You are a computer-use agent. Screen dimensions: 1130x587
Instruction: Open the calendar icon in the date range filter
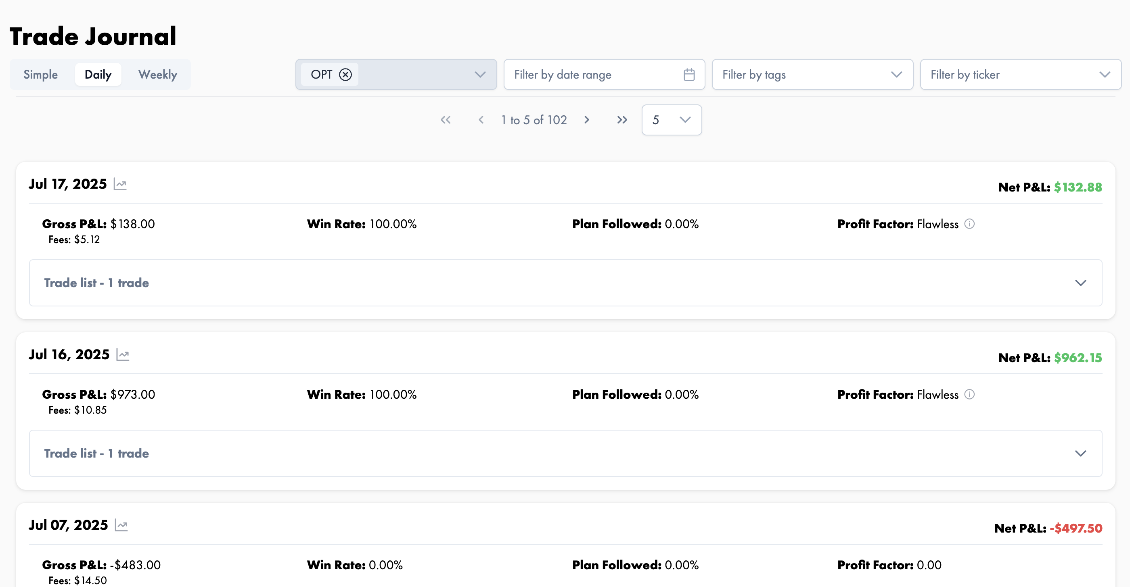689,75
